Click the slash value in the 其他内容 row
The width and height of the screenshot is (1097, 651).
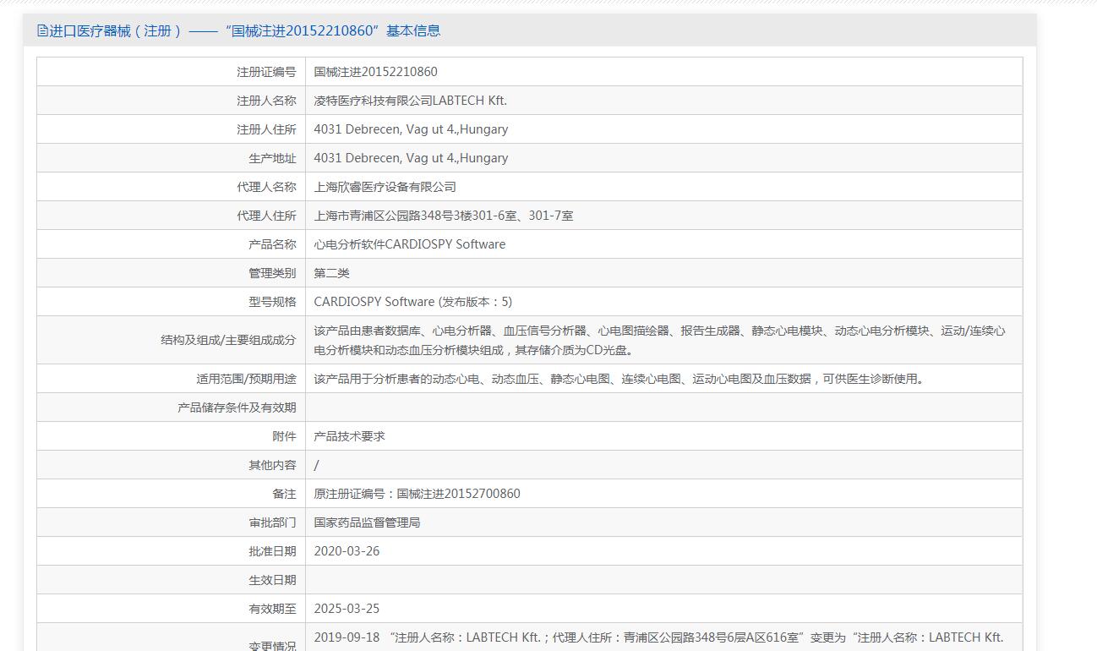tap(317, 465)
